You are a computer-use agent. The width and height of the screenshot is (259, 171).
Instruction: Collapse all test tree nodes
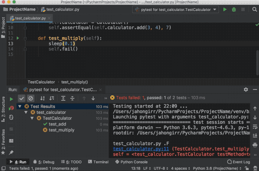pos(72,98)
